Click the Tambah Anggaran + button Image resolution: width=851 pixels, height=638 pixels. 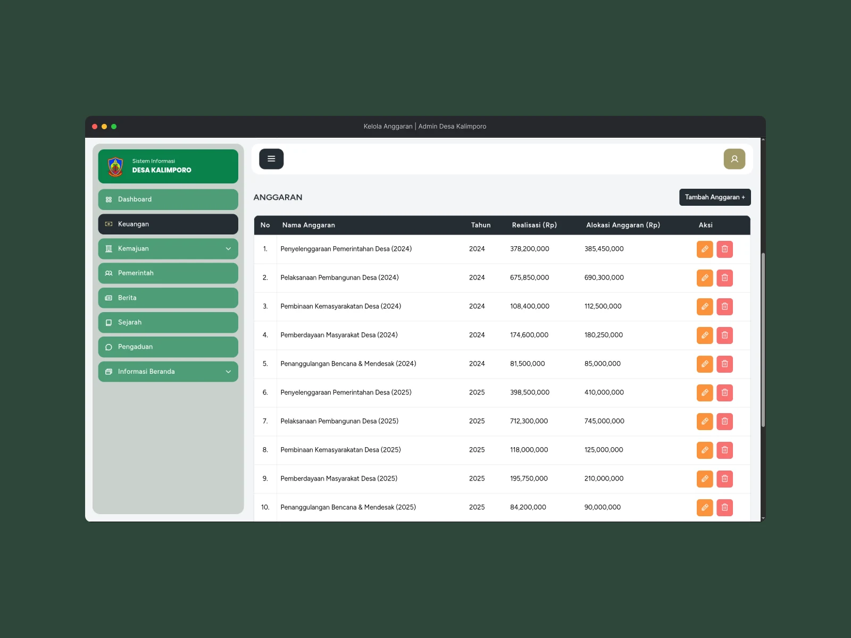click(715, 197)
